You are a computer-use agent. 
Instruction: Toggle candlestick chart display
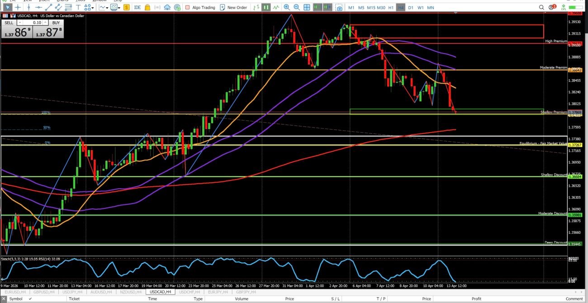pos(266,8)
